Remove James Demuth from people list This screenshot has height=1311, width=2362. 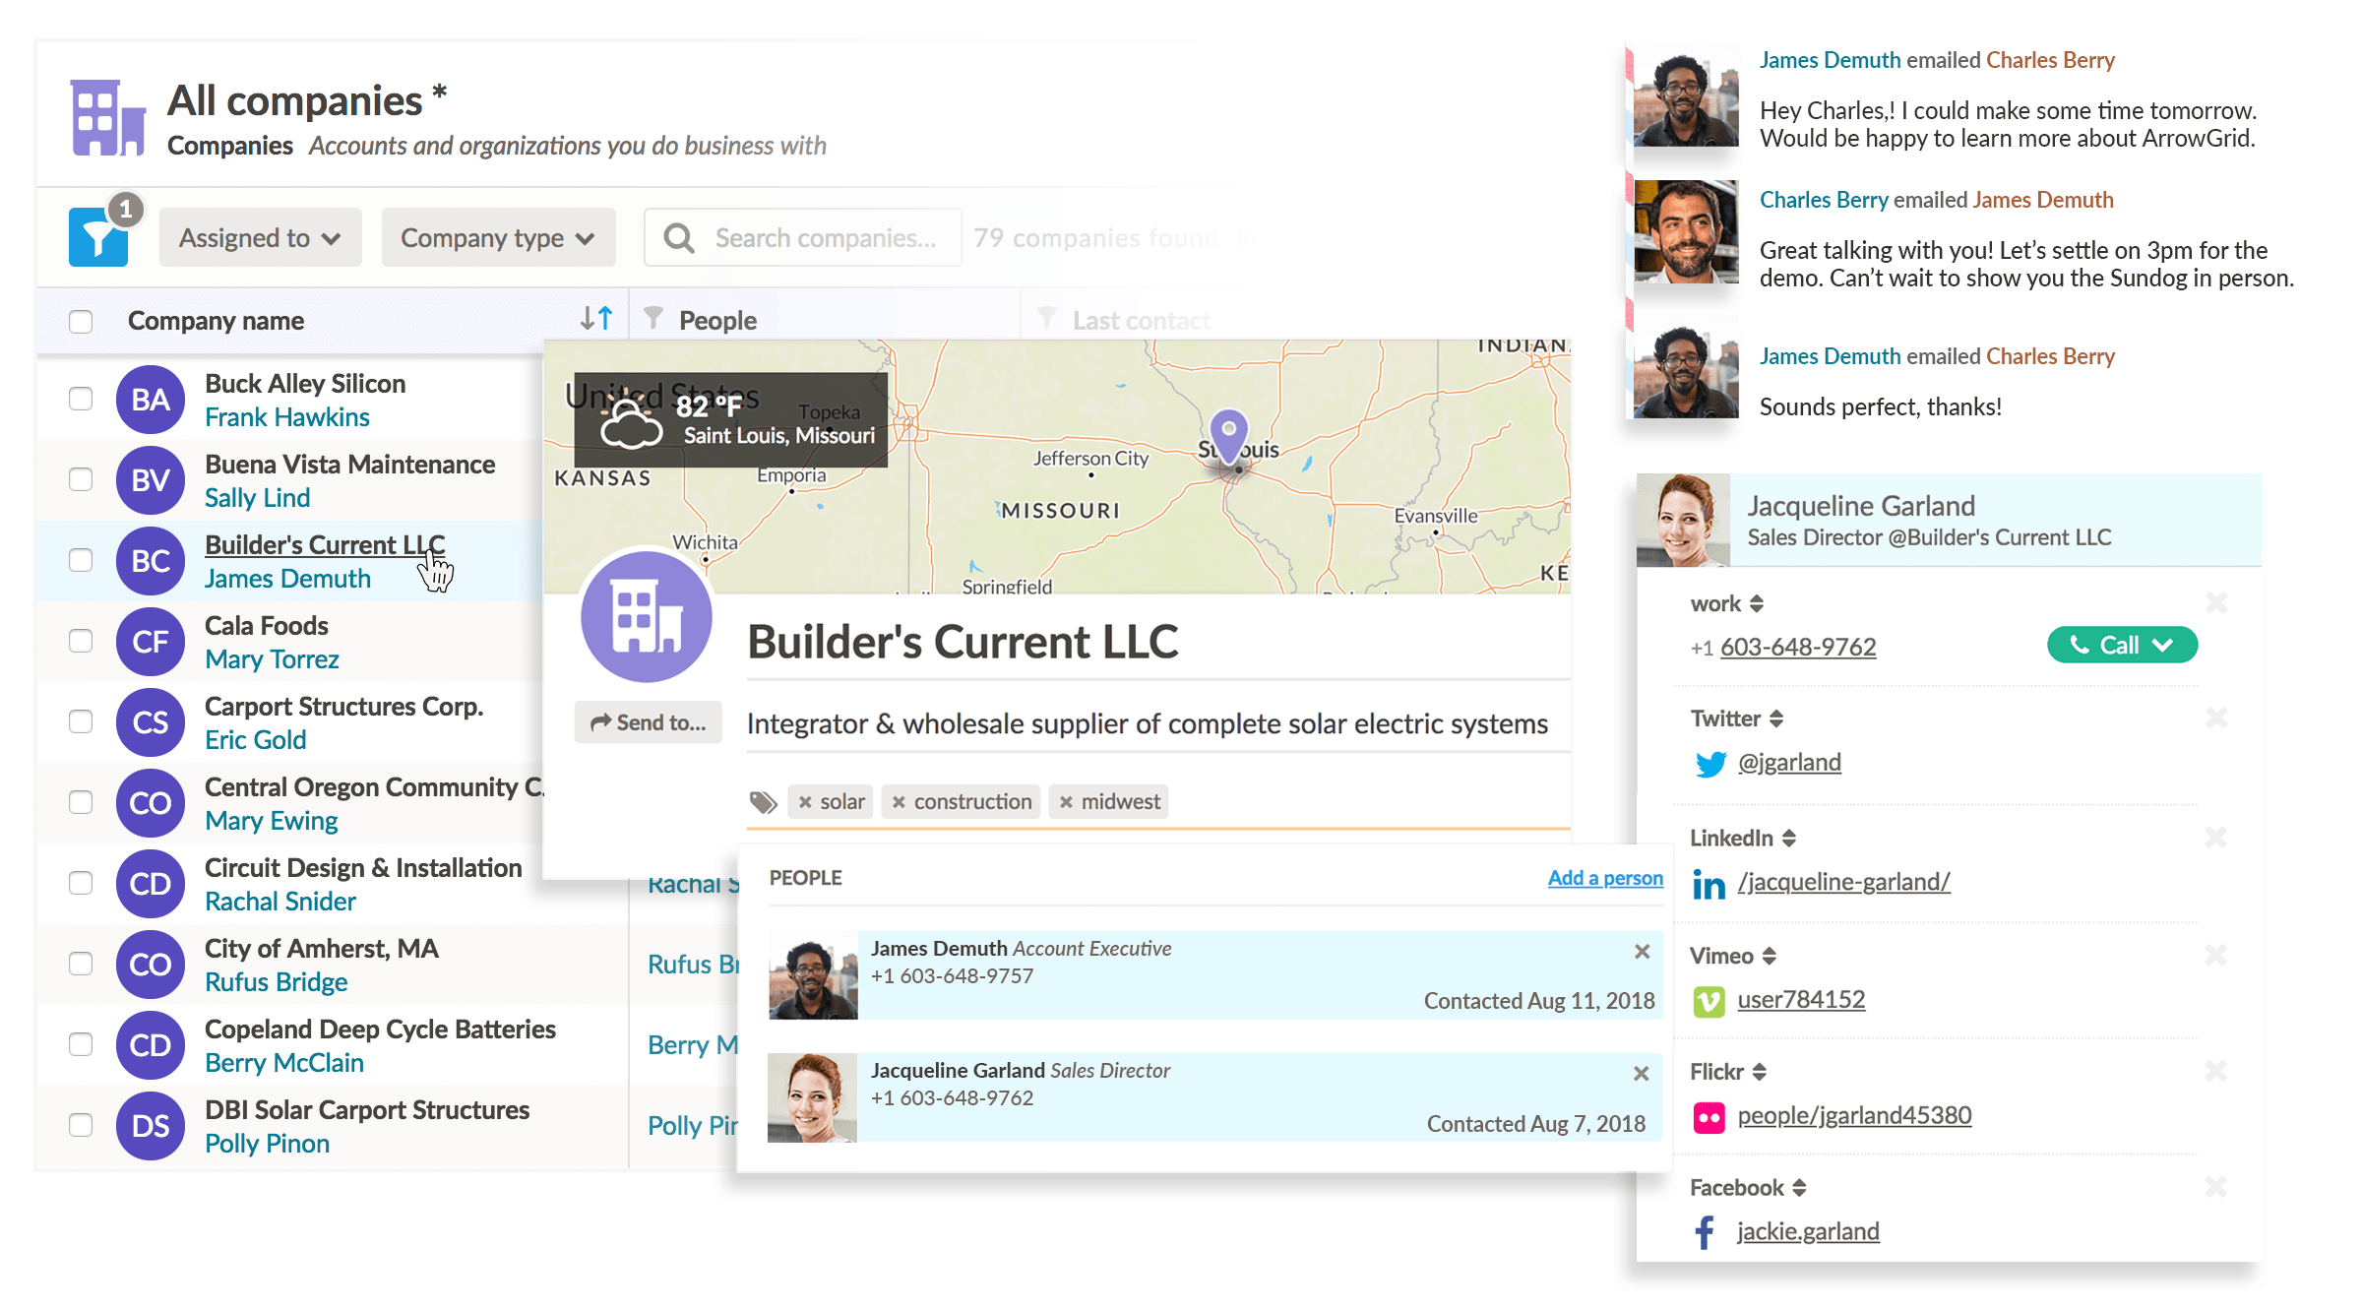pos(1642,951)
